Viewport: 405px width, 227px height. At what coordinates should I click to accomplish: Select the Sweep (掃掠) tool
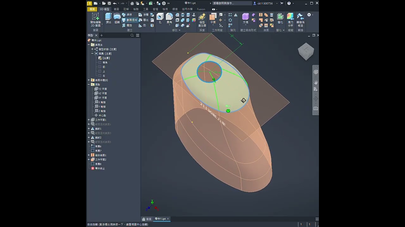point(127,15)
